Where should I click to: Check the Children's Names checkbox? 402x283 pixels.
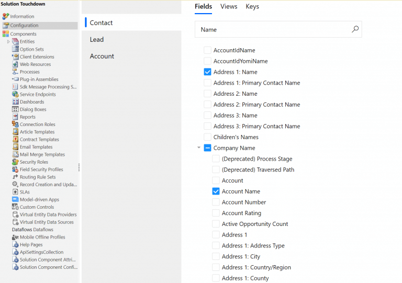208,137
